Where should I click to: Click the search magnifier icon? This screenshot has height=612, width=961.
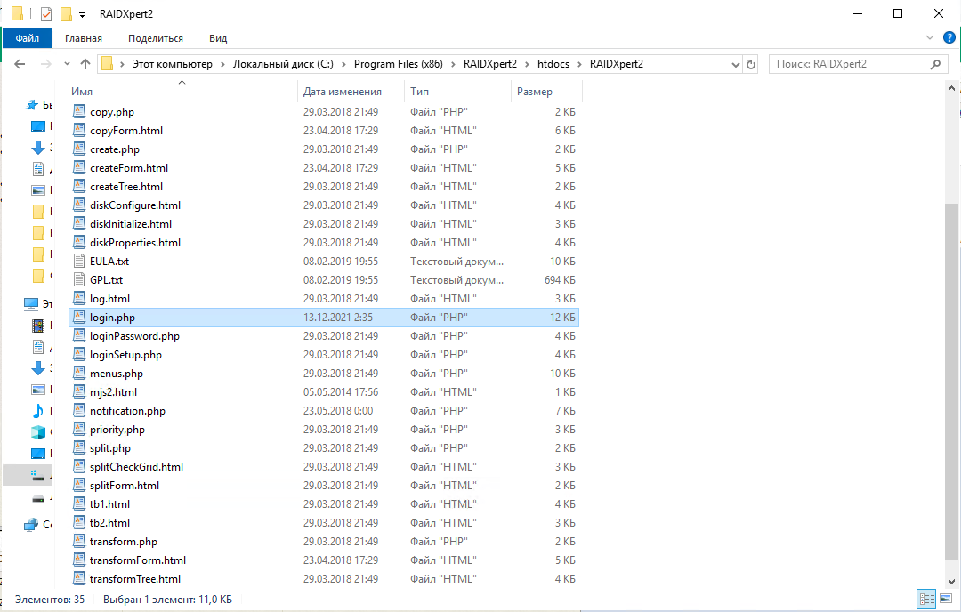(x=935, y=64)
